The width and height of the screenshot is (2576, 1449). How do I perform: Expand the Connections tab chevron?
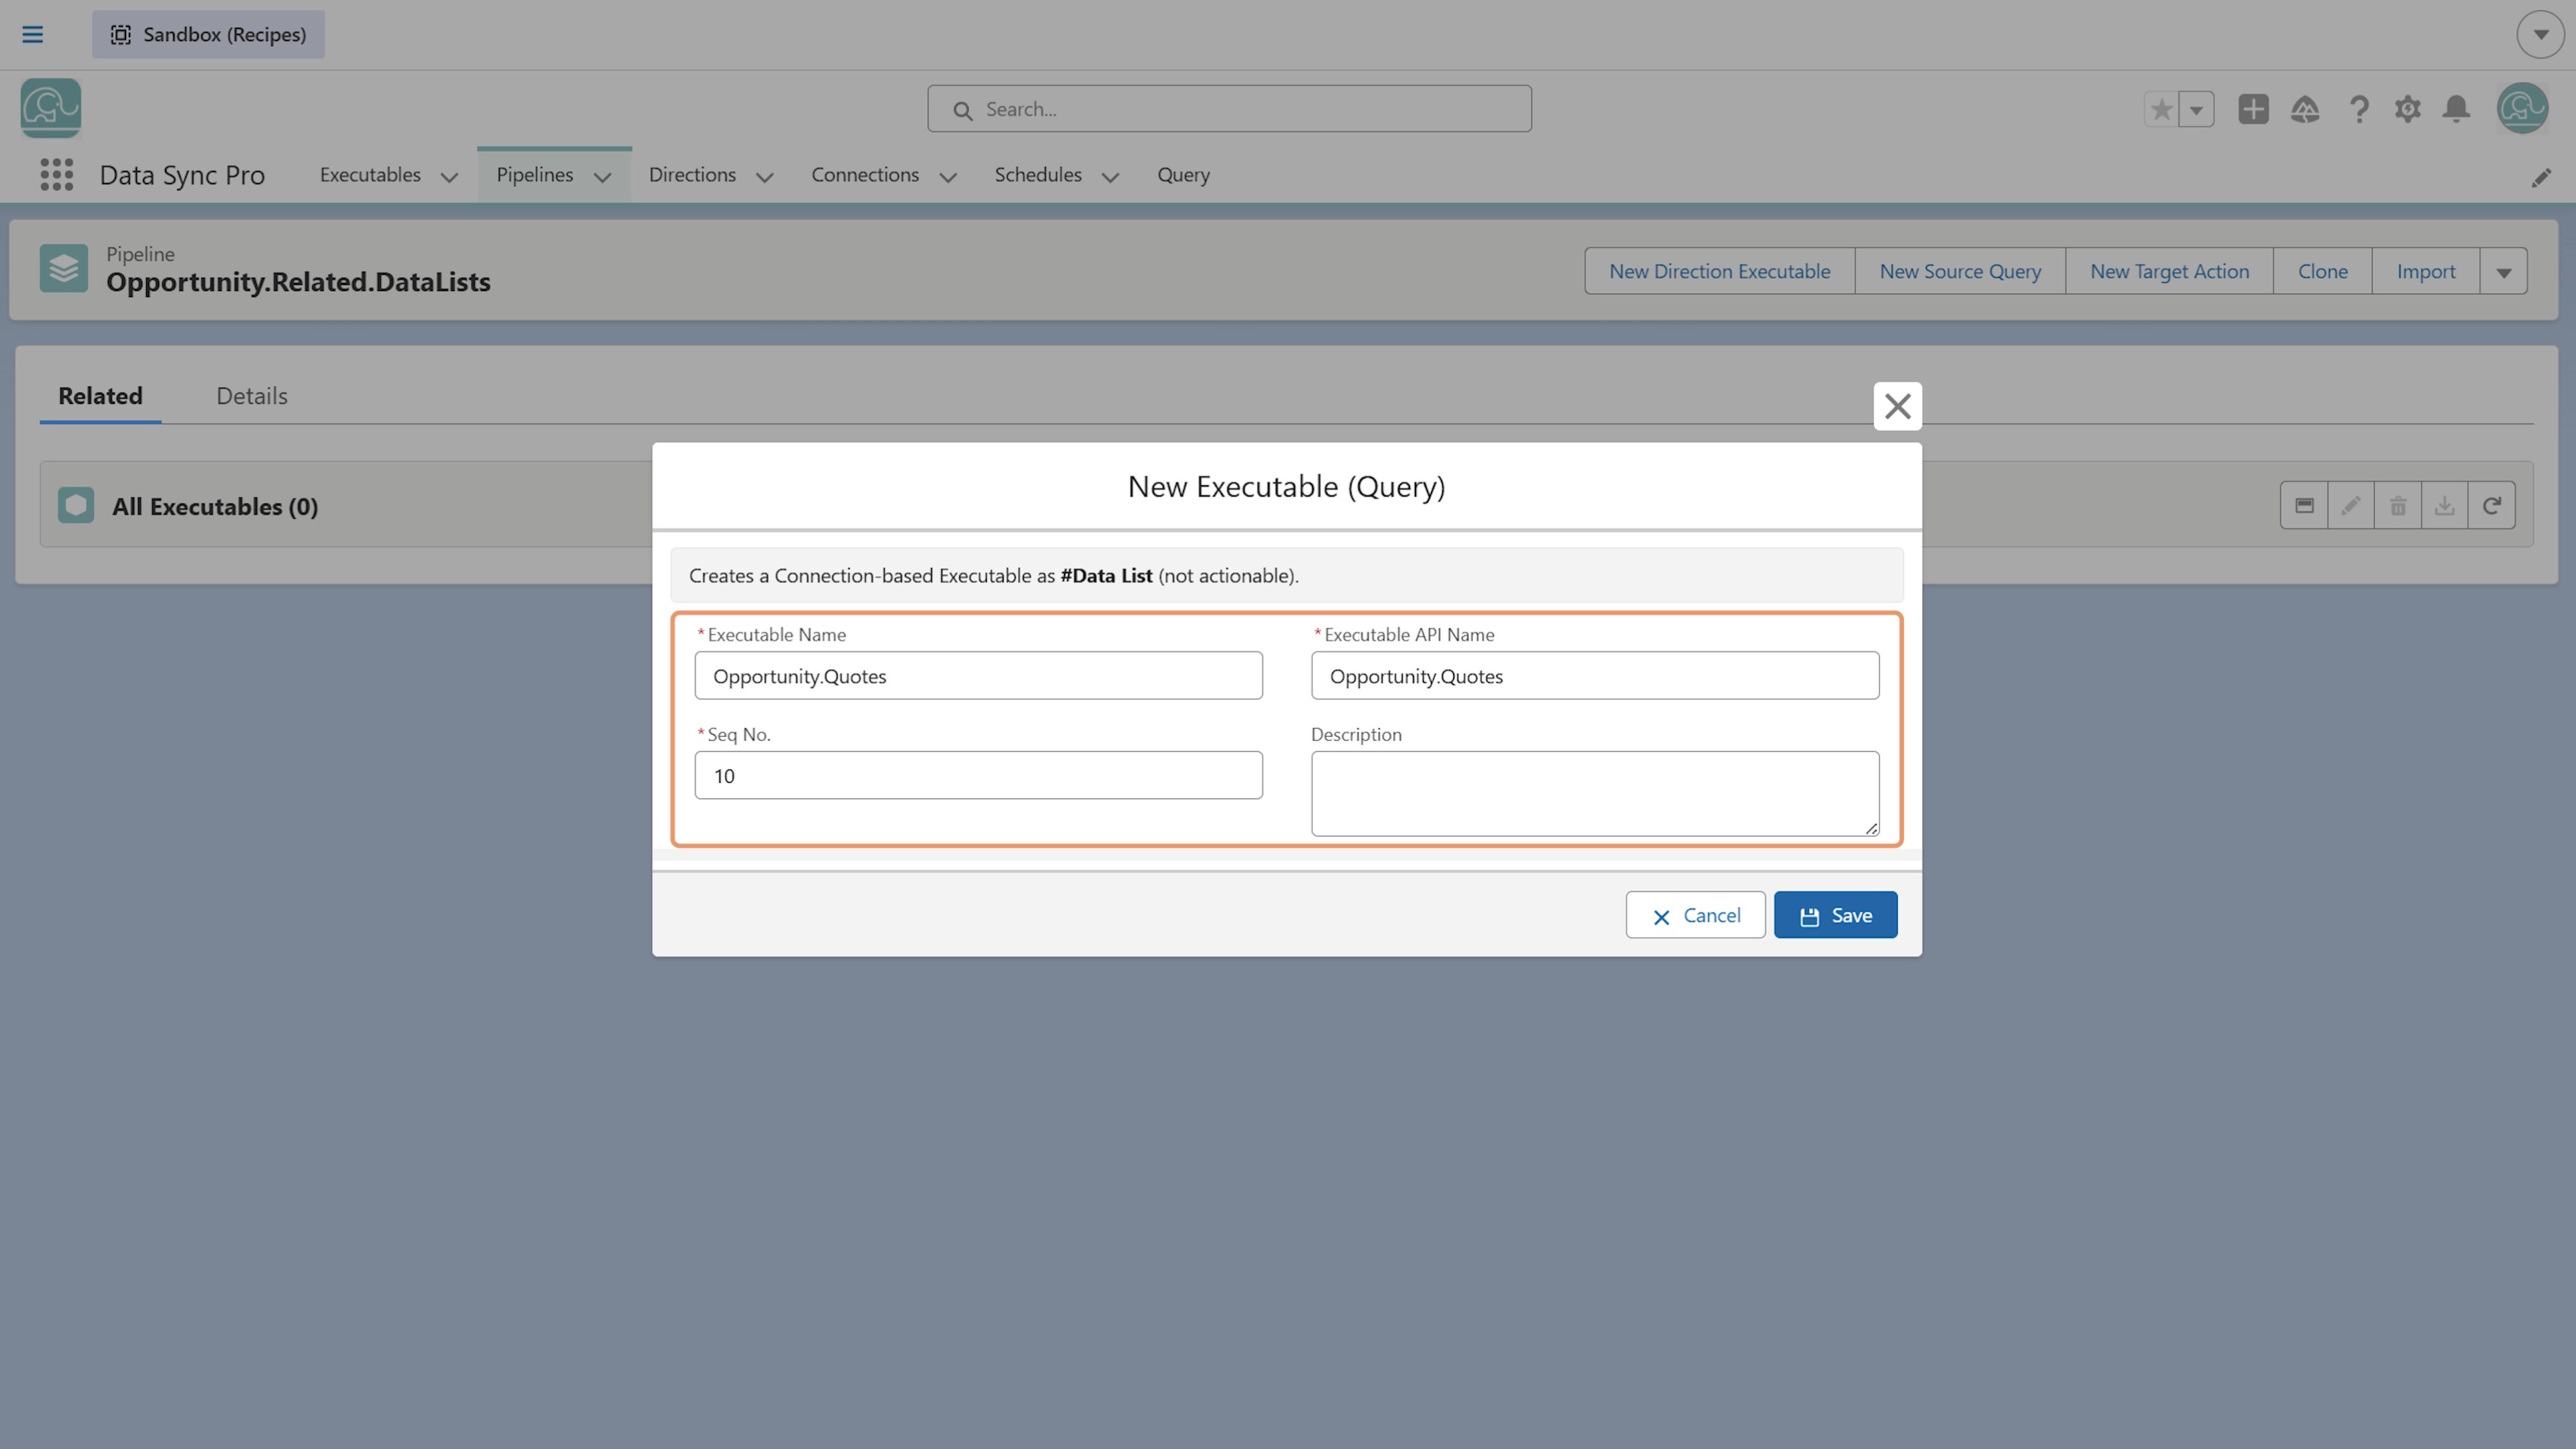pyautogui.click(x=948, y=177)
